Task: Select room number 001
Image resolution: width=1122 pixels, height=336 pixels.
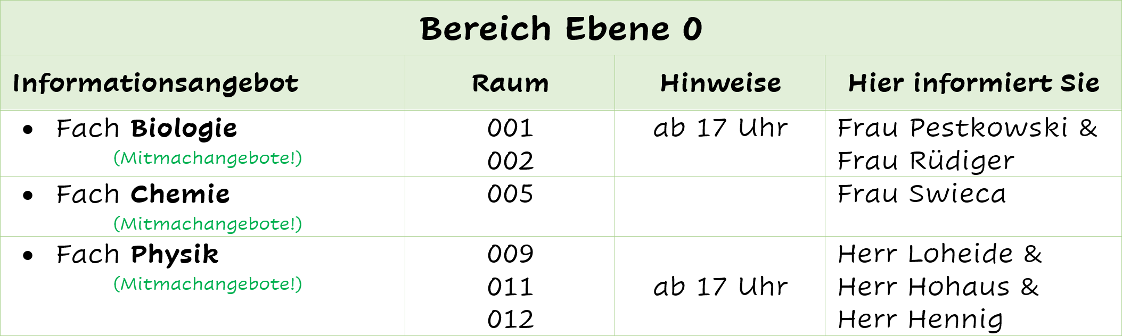Action: coord(510,128)
